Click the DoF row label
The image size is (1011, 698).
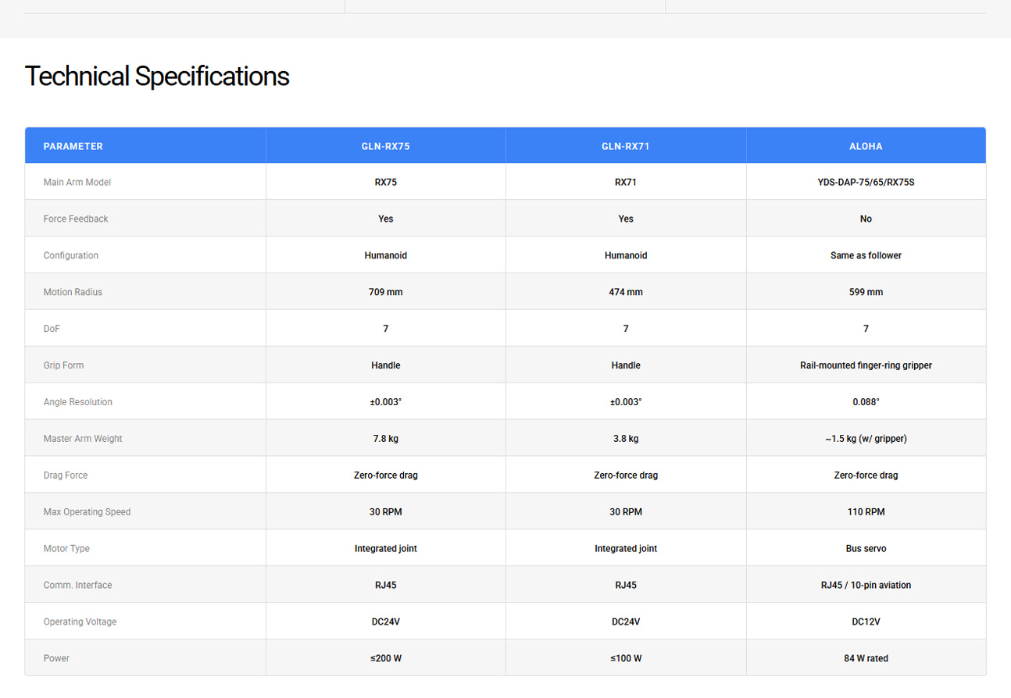52,329
